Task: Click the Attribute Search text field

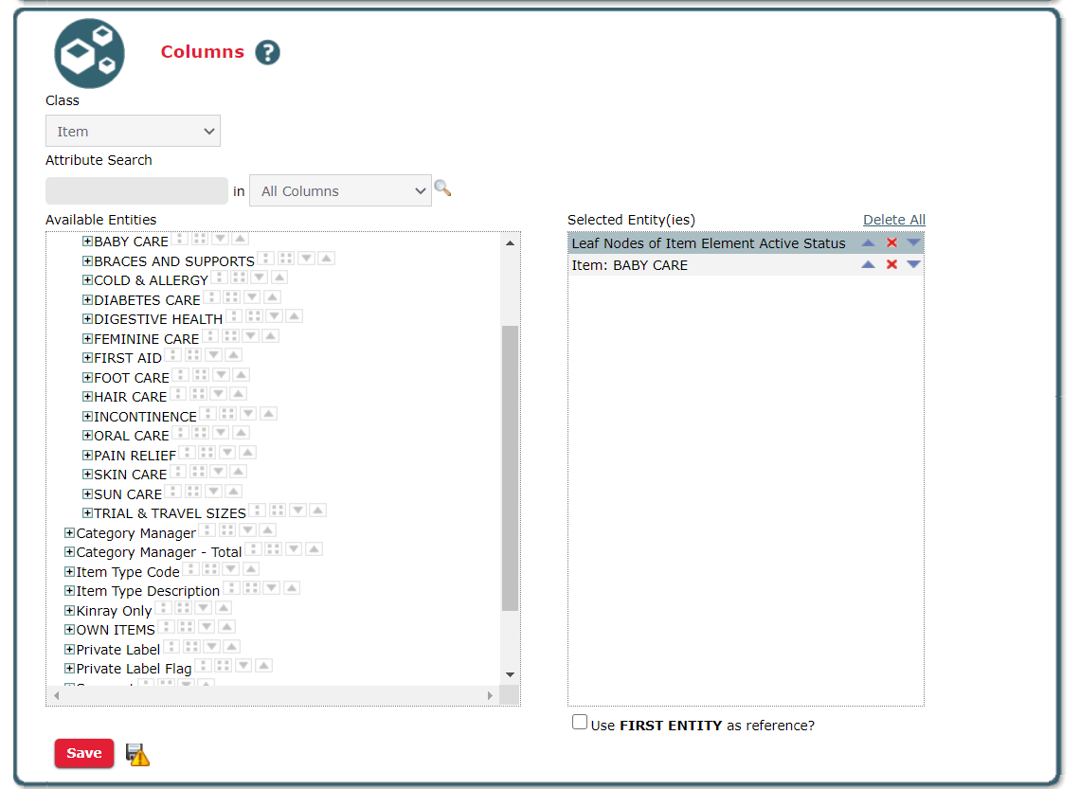Action: click(x=136, y=190)
